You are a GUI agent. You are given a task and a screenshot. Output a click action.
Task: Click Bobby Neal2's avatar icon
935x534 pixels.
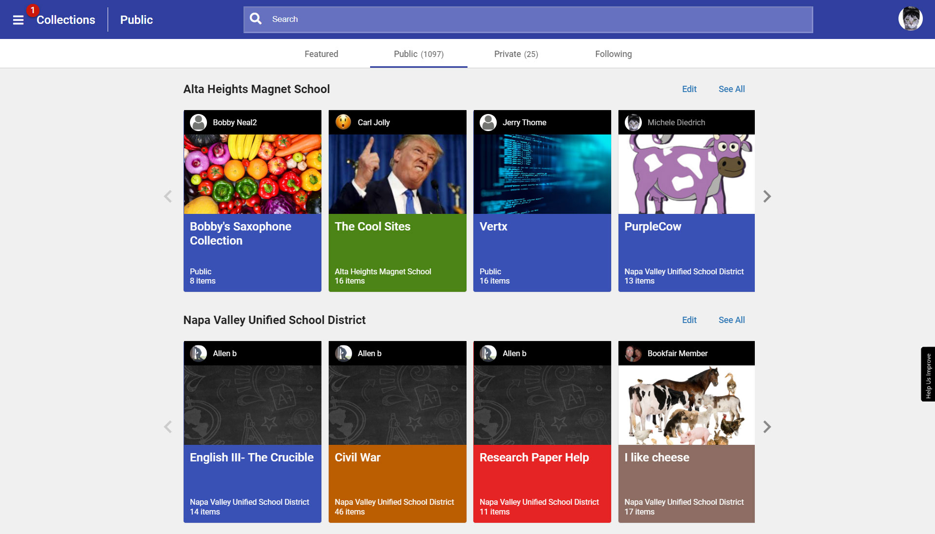click(x=198, y=122)
